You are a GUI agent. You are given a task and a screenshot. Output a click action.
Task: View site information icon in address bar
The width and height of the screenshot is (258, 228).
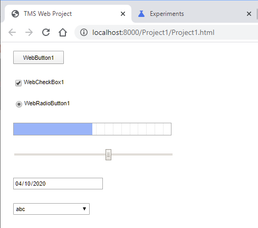click(84, 32)
